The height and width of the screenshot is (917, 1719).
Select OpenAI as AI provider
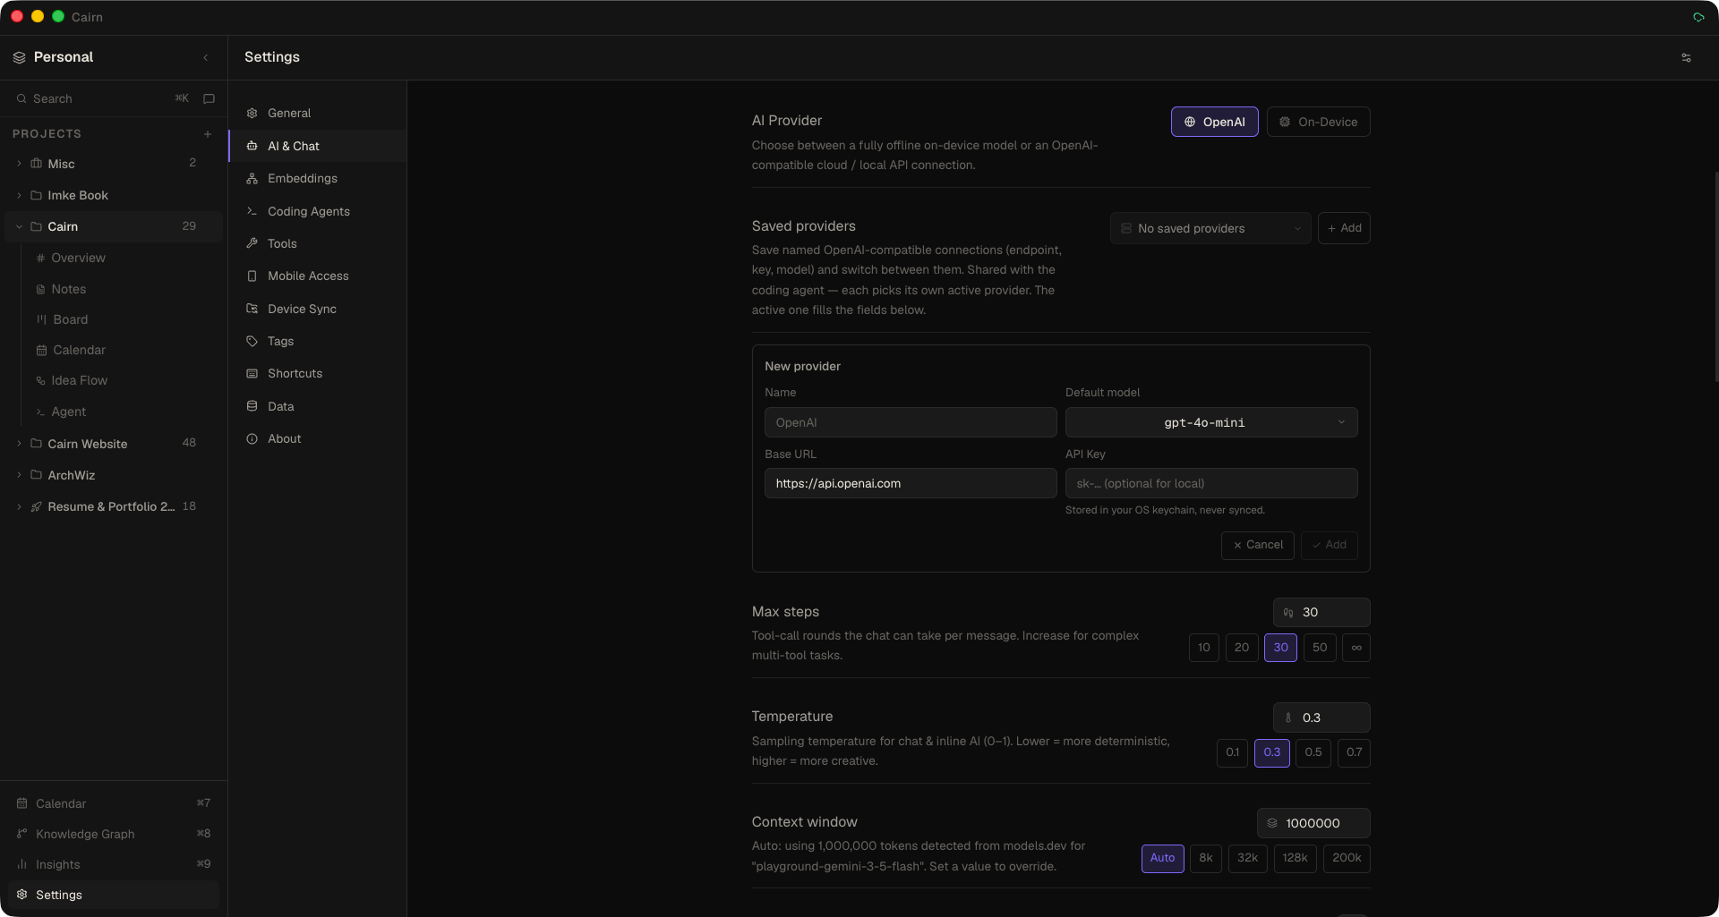pyautogui.click(x=1214, y=122)
